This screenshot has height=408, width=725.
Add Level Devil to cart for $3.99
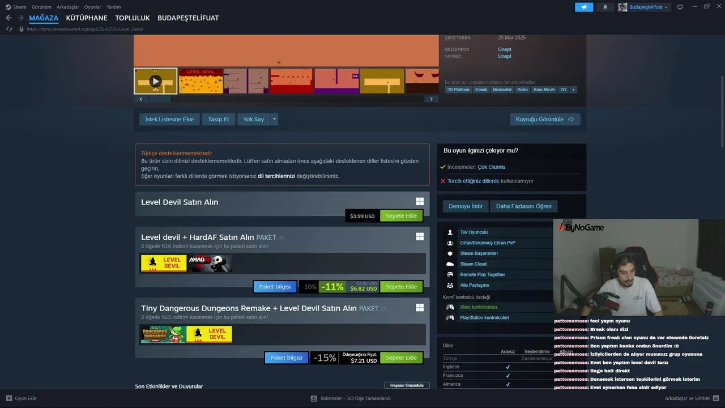coord(401,216)
